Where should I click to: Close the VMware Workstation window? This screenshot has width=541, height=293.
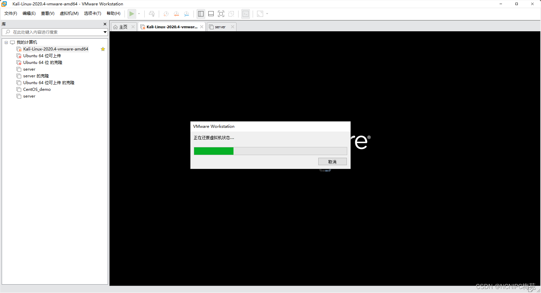point(532,4)
